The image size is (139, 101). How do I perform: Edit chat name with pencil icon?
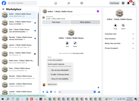pyautogui.click(x=75, y=43)
